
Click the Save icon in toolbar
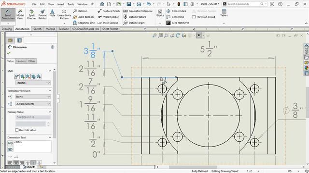click(129, 4)
